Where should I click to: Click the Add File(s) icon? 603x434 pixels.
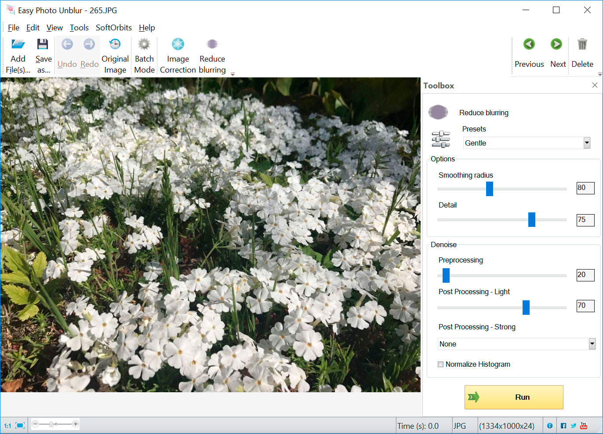[x=18, y=44]
